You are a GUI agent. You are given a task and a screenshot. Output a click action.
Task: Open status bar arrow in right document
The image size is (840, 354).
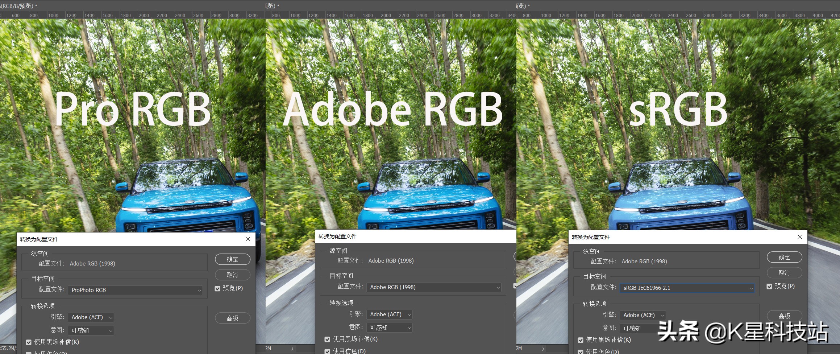coord(543,349)
